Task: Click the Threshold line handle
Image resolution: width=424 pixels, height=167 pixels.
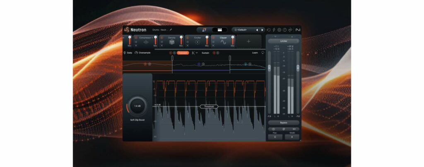Action: pos(209,106)
